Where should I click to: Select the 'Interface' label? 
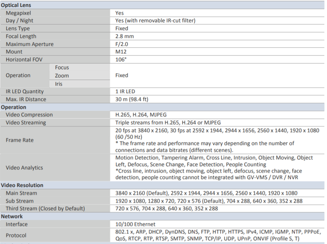click(x=17, y=224)
